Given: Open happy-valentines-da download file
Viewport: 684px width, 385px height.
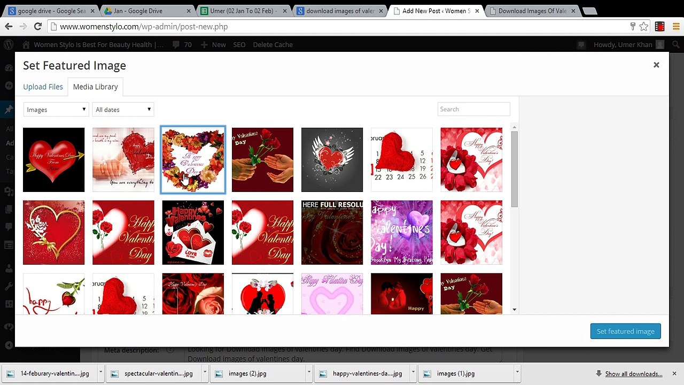Looking at the screenshot, I should (361, 373).
